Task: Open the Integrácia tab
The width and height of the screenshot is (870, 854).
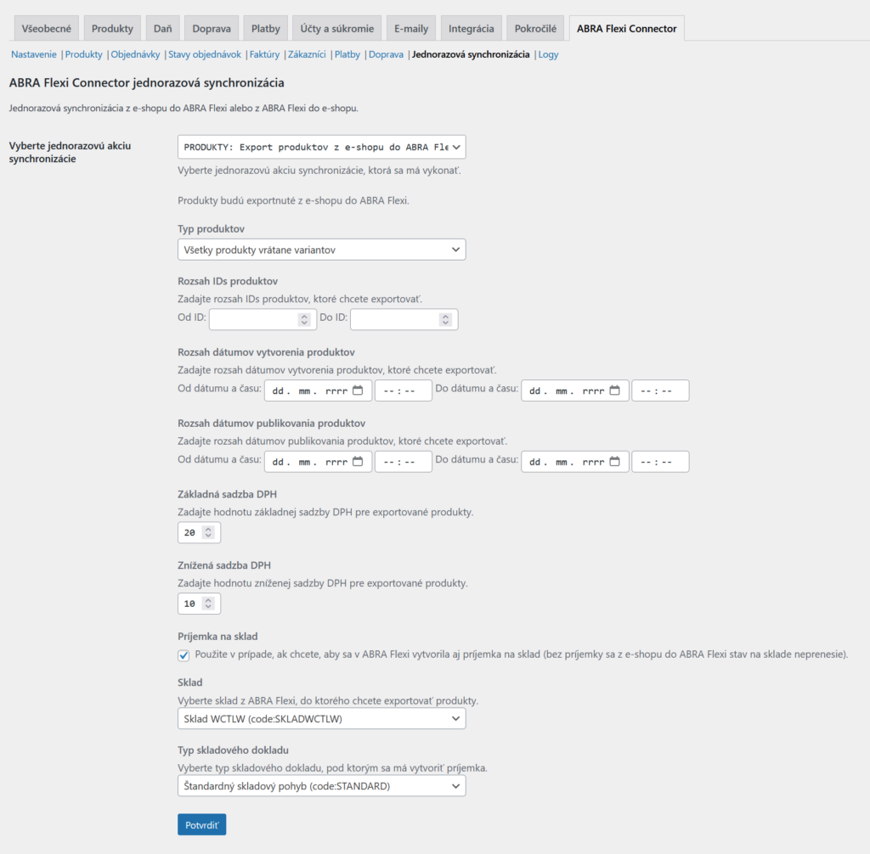Action: click(x=471, y=28)
